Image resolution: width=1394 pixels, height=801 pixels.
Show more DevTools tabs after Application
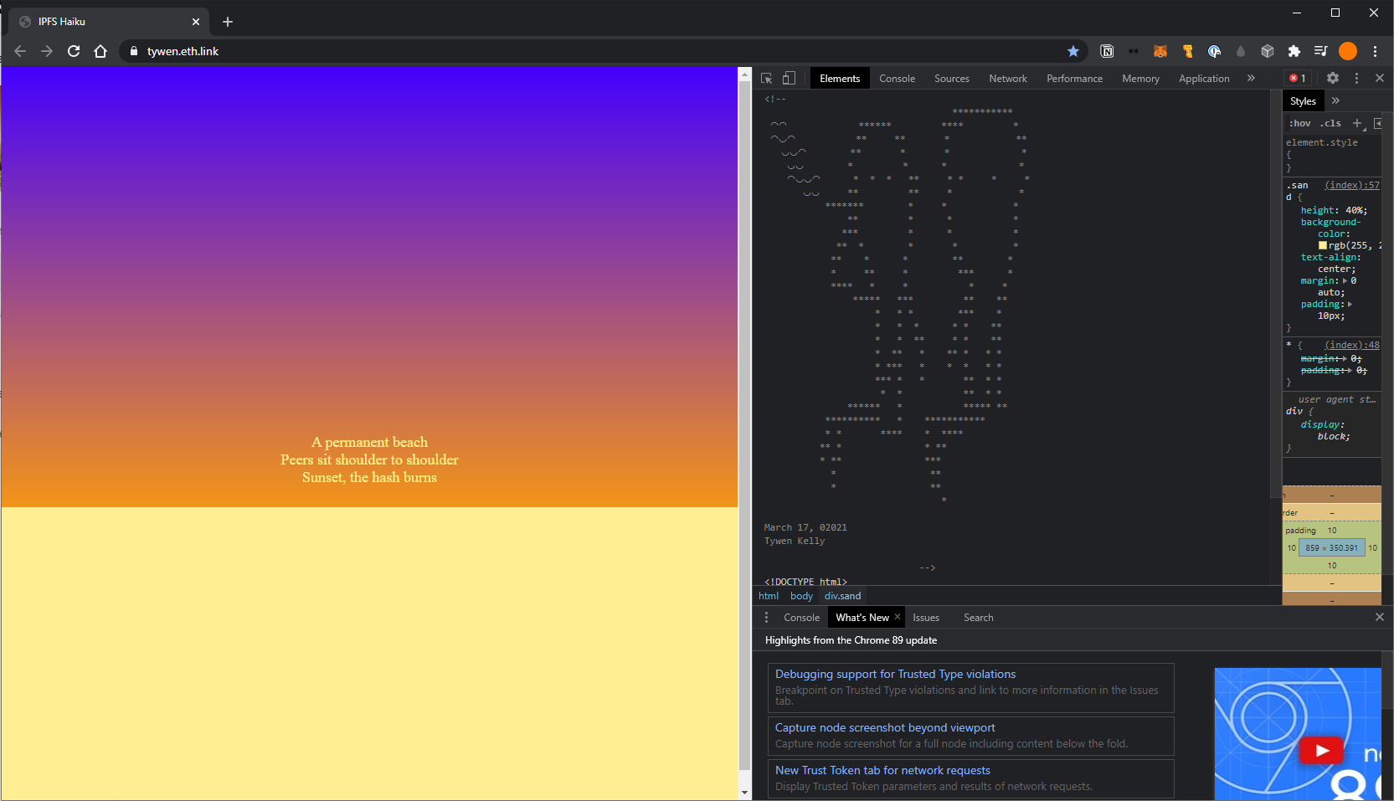click(1251, 78)
